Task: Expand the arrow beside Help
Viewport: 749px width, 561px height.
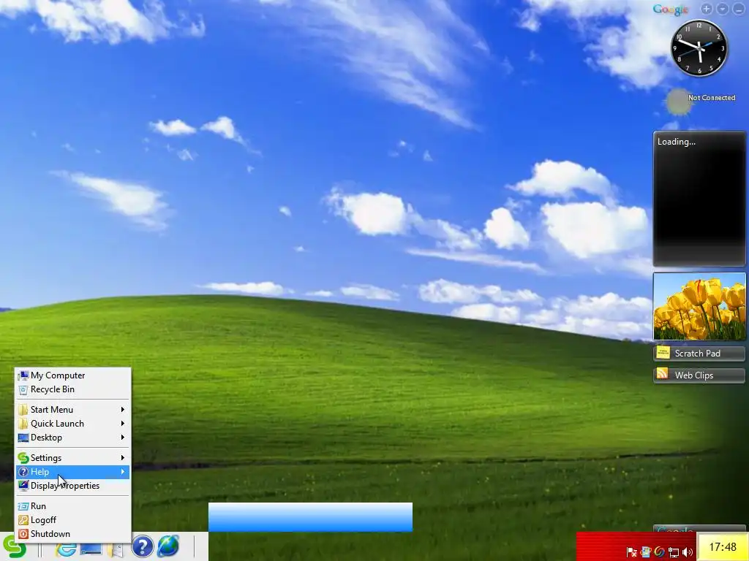Action: click(x=123, y=472)
